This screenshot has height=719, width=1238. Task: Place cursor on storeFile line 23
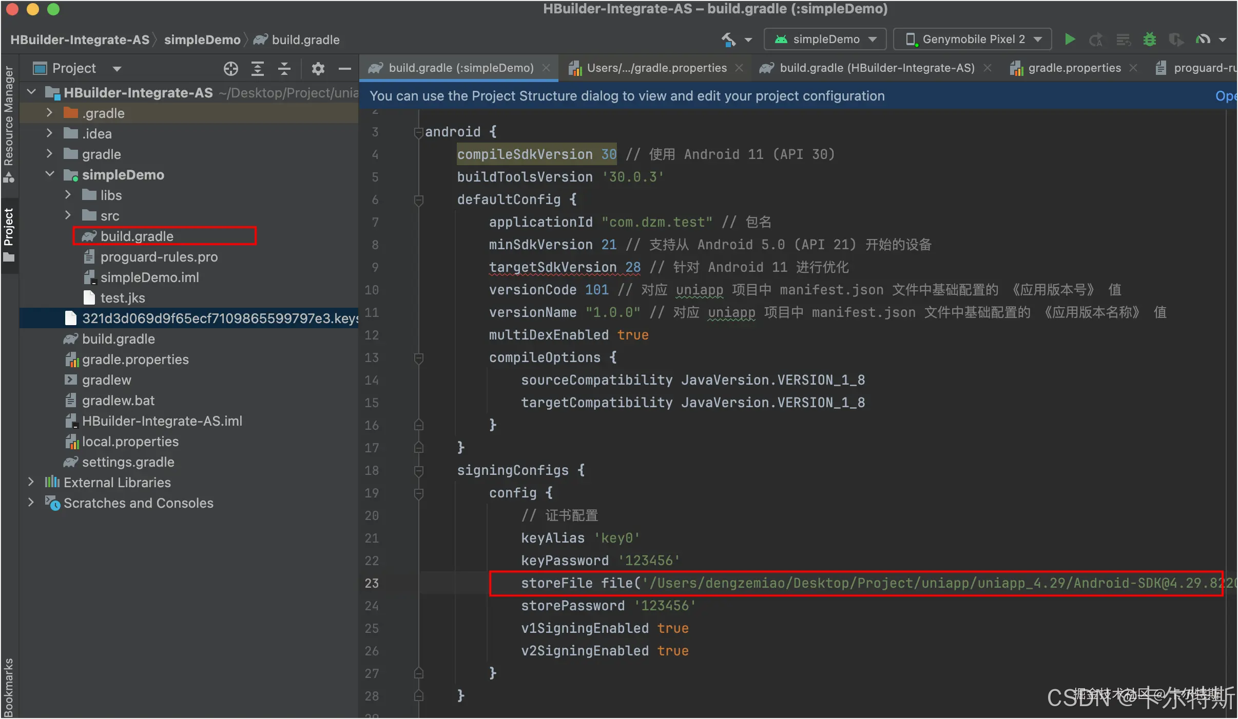(x=856, y=583)
